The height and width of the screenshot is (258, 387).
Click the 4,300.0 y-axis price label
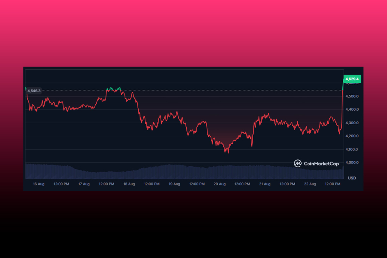click(x=352, y=123)
